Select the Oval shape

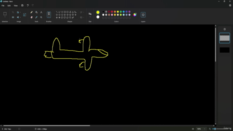(x=62, y=12)
